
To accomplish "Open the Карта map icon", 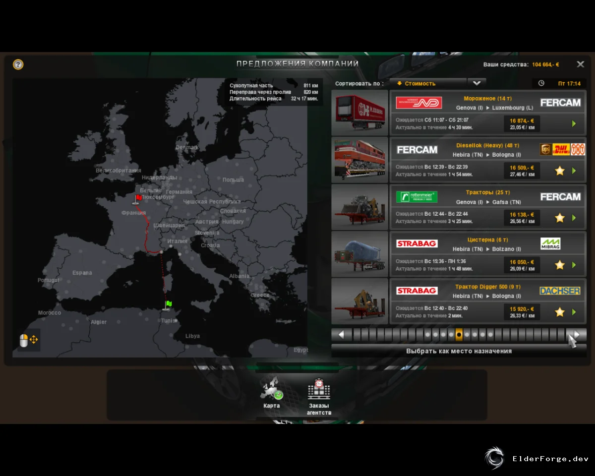I will click(272, 389).
